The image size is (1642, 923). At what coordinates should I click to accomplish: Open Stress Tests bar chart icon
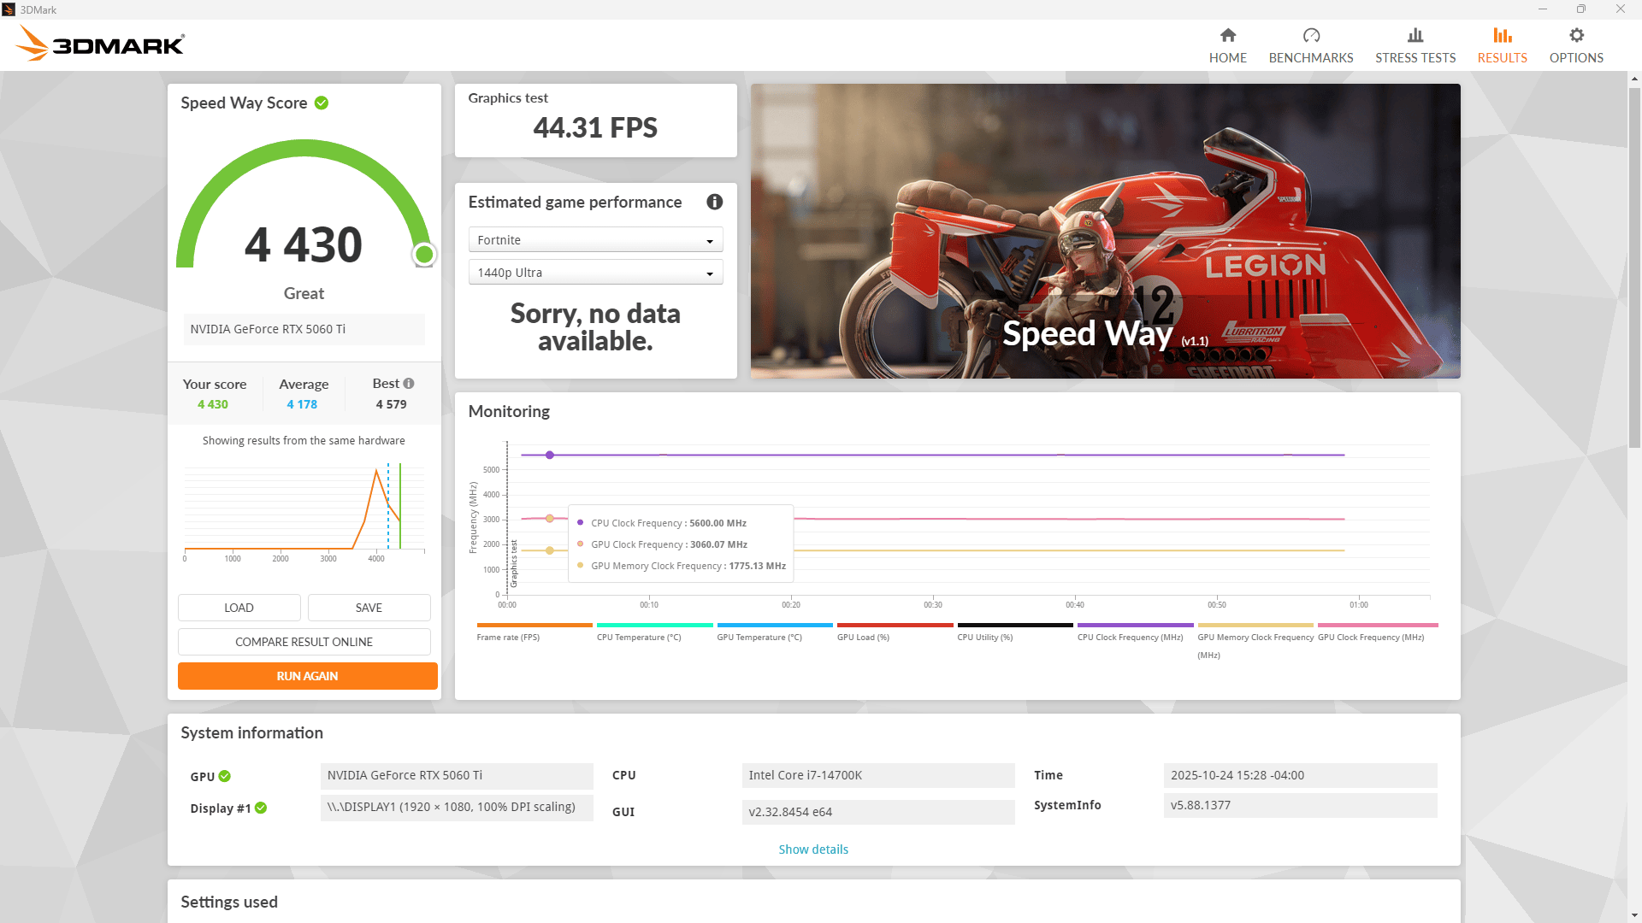coord(1415,35)
